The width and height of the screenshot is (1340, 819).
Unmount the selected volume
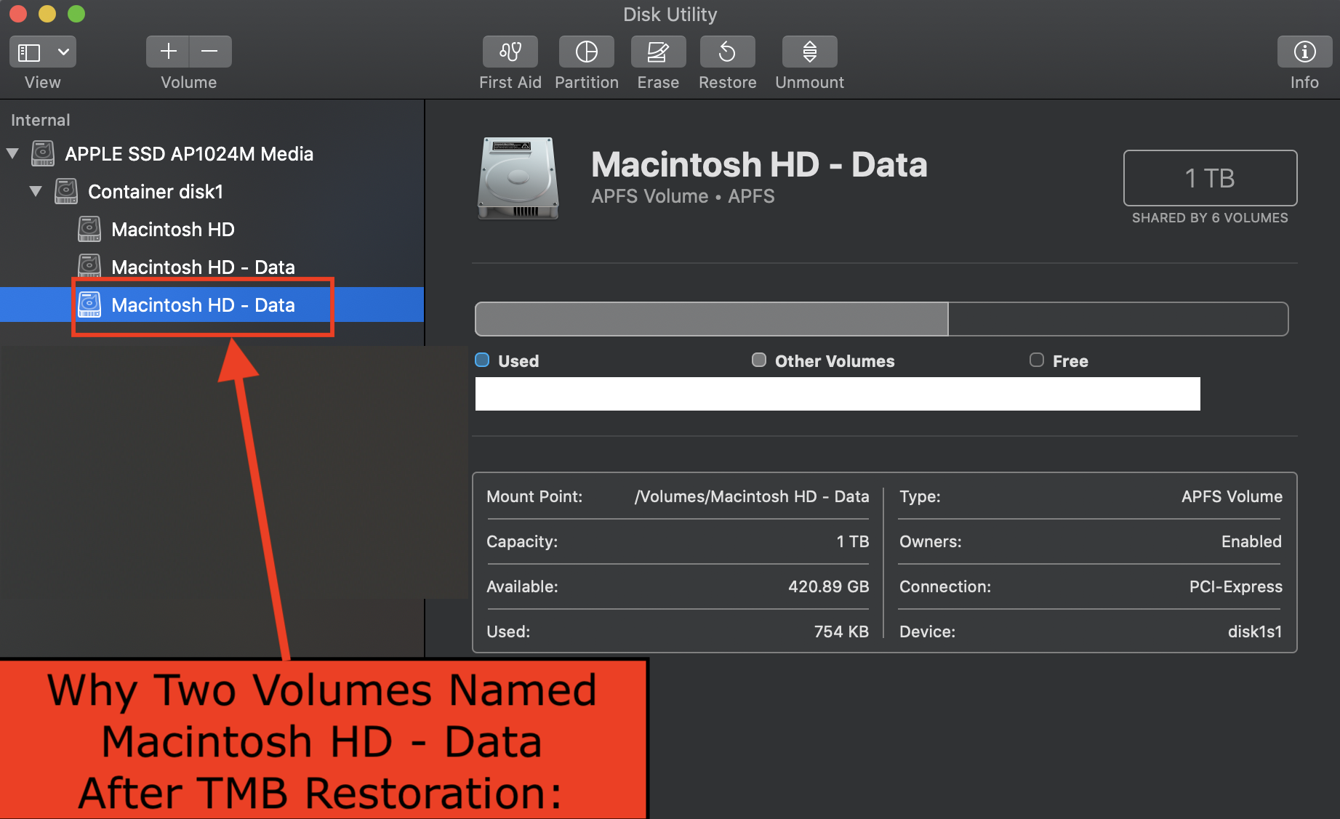[809, 52]
